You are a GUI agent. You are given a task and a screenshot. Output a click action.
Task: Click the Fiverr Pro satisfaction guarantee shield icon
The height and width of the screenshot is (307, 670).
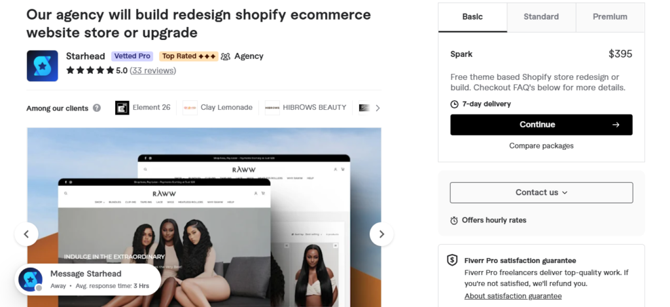coord(452,260)
